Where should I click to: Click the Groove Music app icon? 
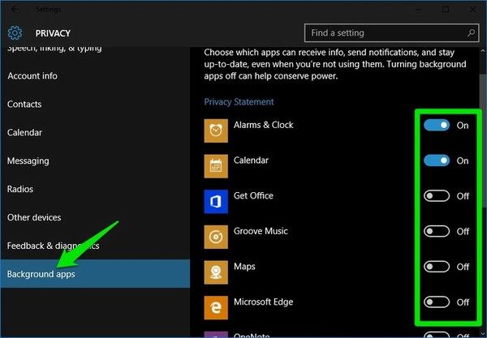pos(216,237)
